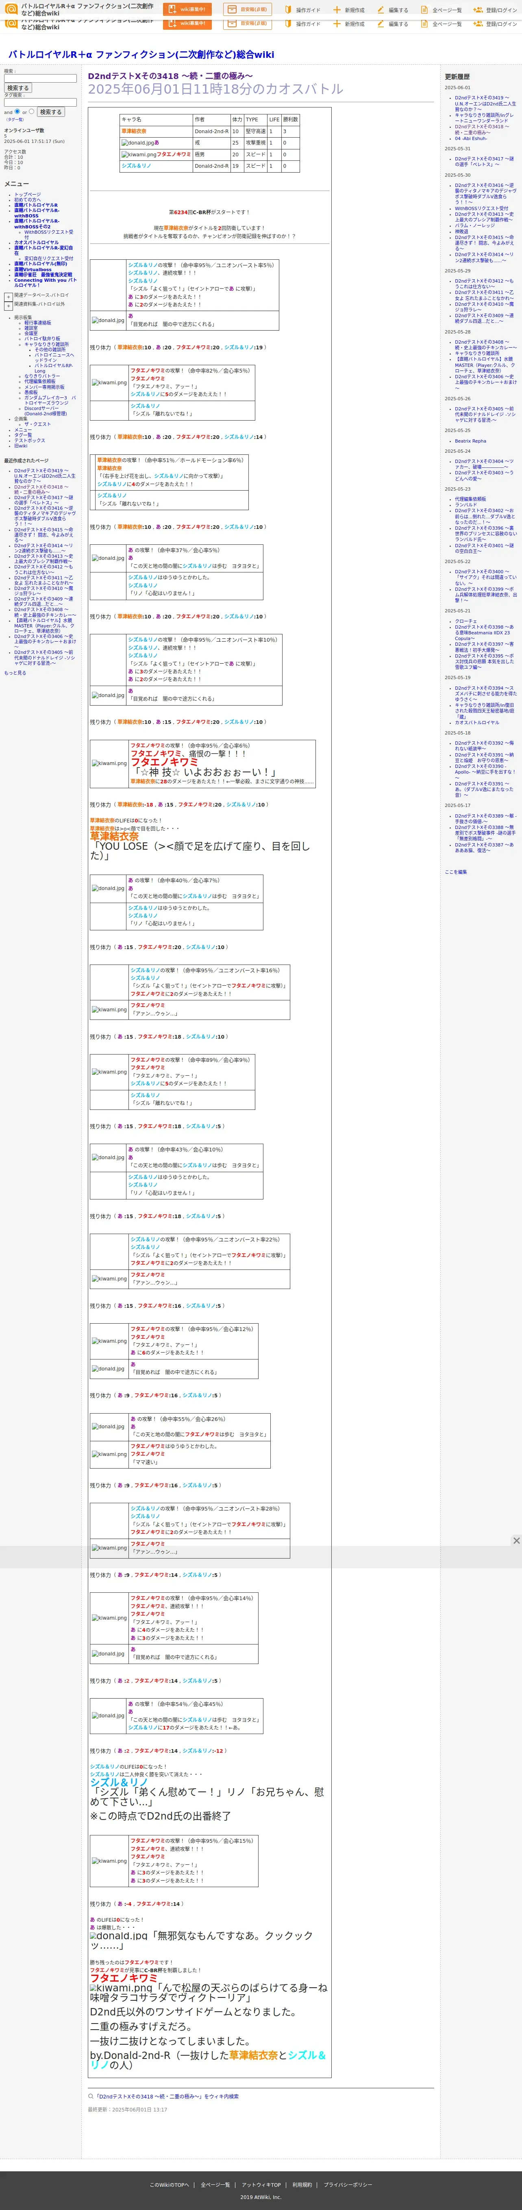Screen dimensions: 522x2210
Task: Close the ad banner with the X
Action: (x=516, y=1541)
